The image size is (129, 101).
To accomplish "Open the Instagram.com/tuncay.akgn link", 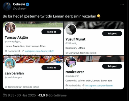I will tap(39, 51).
